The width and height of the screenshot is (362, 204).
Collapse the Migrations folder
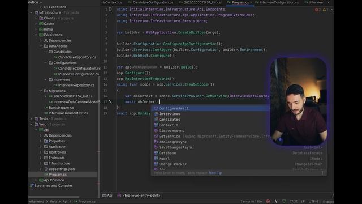41,91
